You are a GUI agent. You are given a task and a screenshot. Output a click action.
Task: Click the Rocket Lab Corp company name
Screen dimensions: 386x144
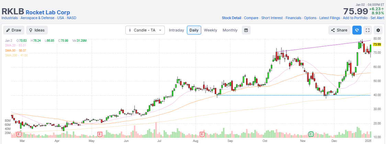(x=48, y=12)
